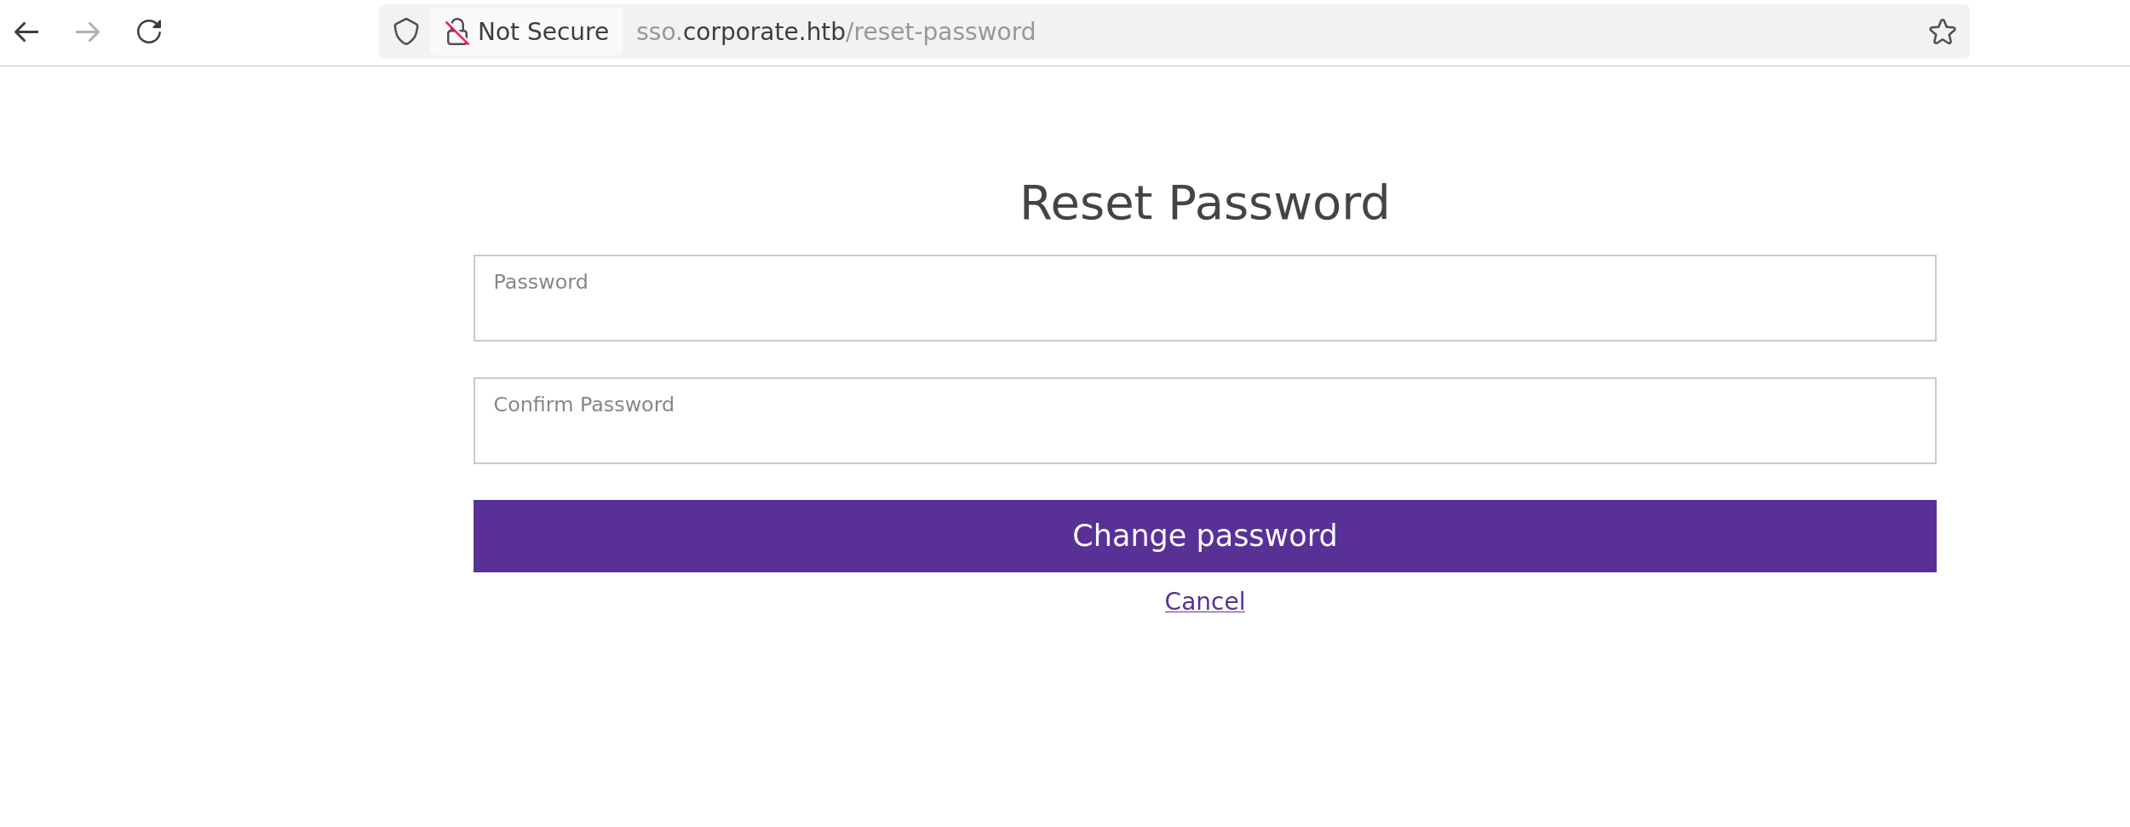Viewport: 2130px width, 827px height.
Task: Click "corporate.htb" in the address bar
Action: [764, 32]
